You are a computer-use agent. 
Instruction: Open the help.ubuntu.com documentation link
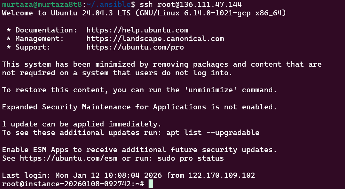(x=137, y=30)
